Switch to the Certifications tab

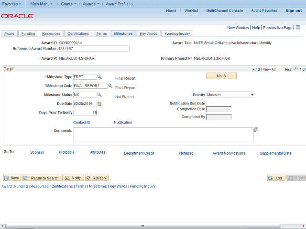point(78,34)
